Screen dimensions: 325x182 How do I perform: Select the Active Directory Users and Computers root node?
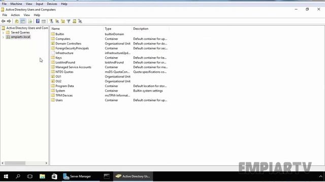coord(27,28)
